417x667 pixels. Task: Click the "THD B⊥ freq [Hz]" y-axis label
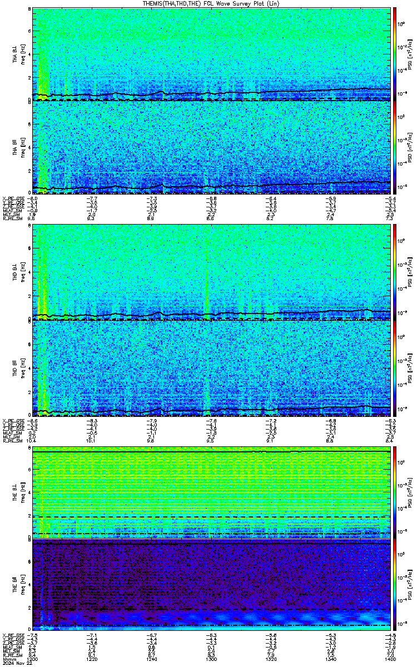pyautogui.click(x=18, y=273)
